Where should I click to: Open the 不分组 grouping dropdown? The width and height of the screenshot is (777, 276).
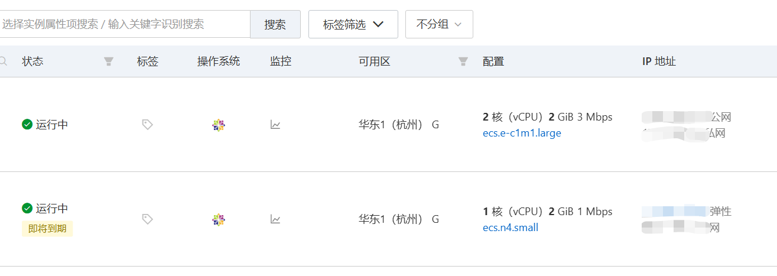click(439, 24)
